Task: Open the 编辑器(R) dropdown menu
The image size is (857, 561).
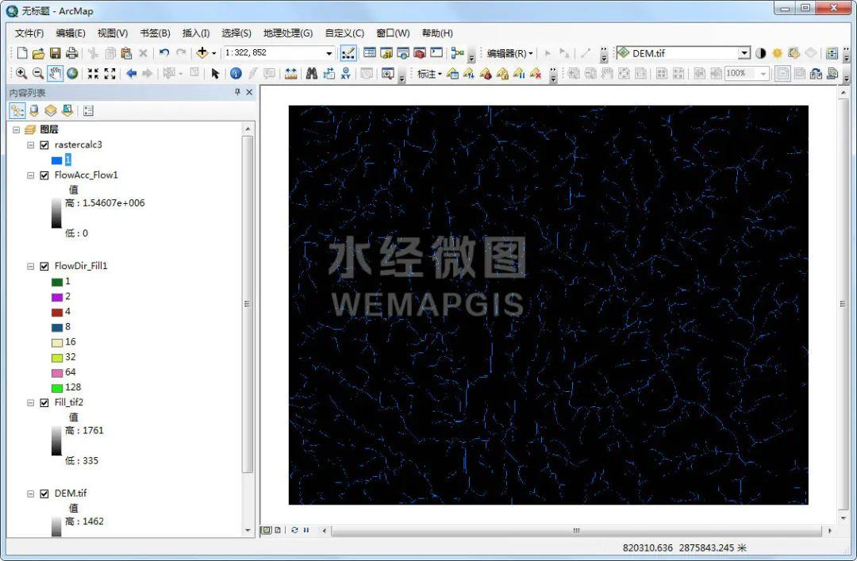Action: point(509,53)
